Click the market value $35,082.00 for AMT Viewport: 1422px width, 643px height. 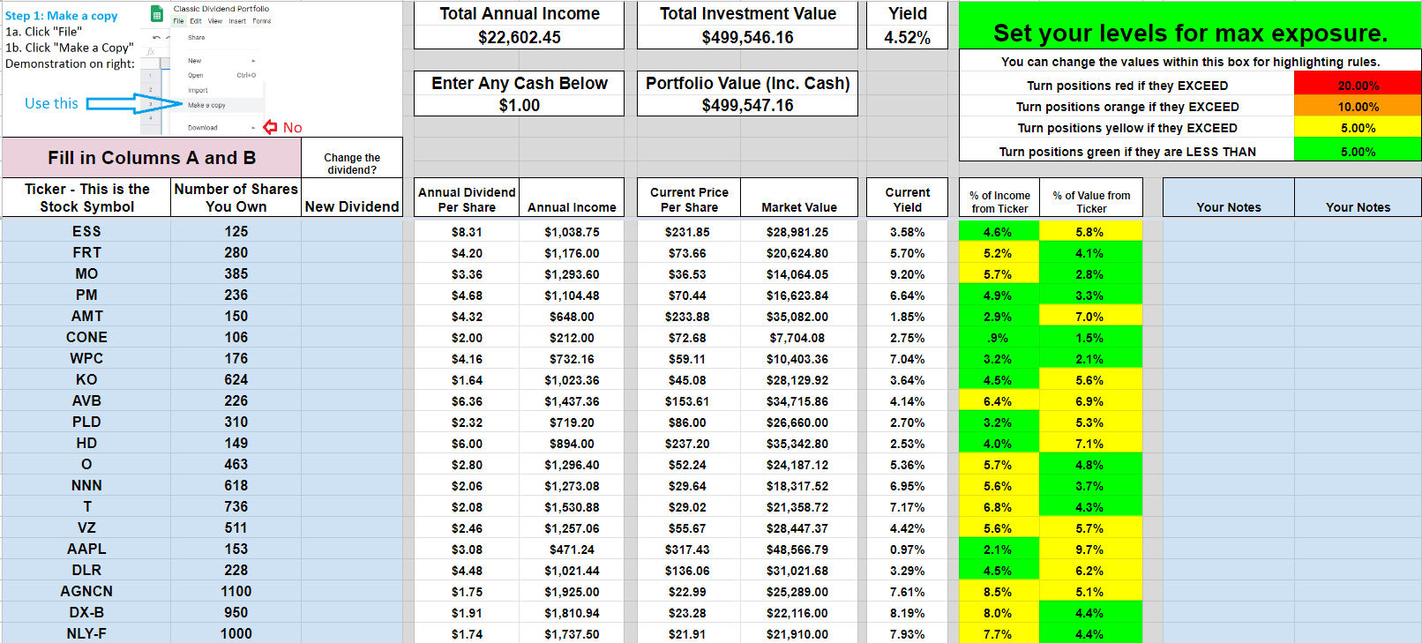799,317
